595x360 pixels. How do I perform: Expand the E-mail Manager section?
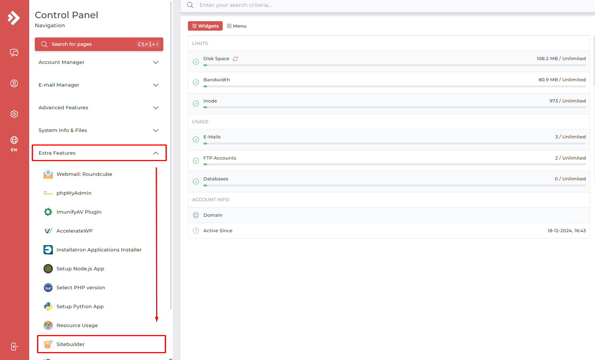pos(99,85)
